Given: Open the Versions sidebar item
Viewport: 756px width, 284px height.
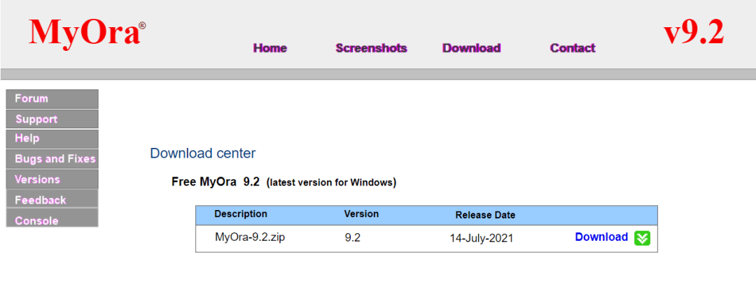Looking at the screenshot, I should click(52, 179).
